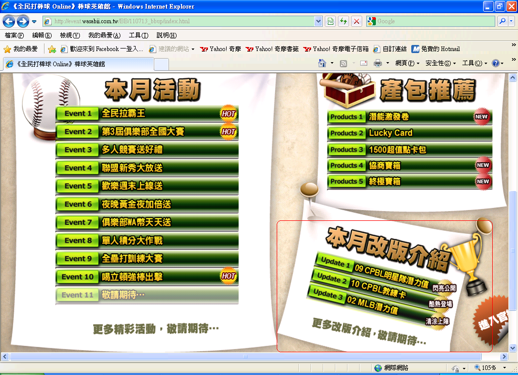Click the Read Mail envelope icon
Screen dimensions: 518x375
[364, 63]
